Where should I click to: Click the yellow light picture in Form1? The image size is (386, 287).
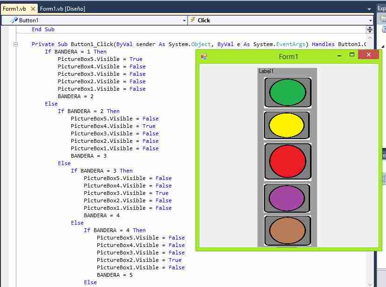click(287, 125)
